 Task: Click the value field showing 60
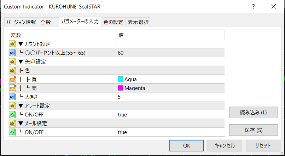tap(170, 53)
